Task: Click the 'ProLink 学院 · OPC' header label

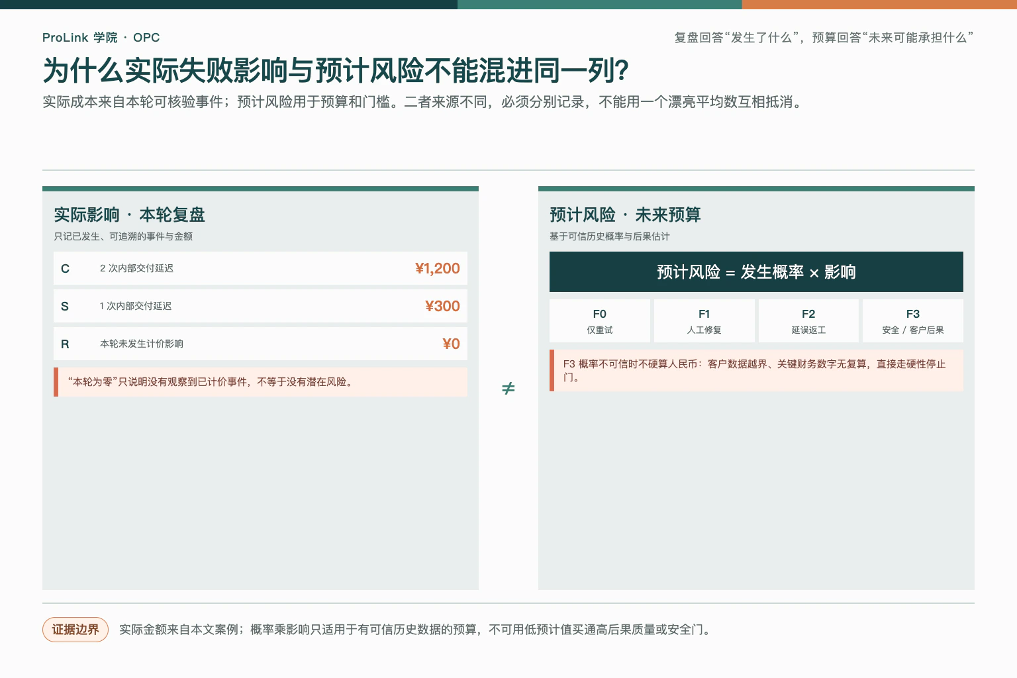Action: pos(101,38)
